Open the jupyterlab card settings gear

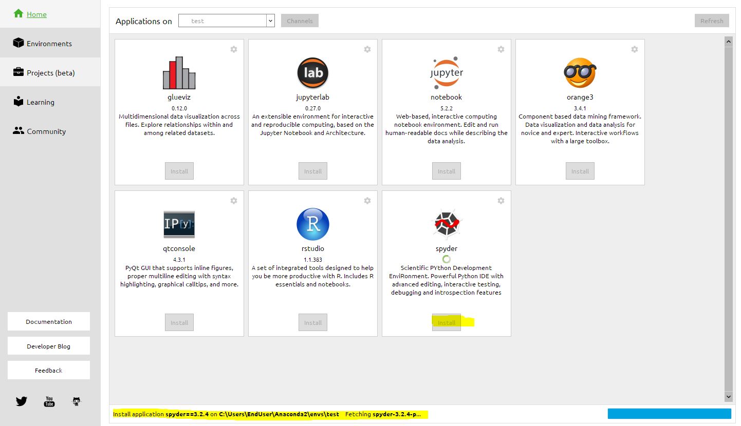coord(367,49)
